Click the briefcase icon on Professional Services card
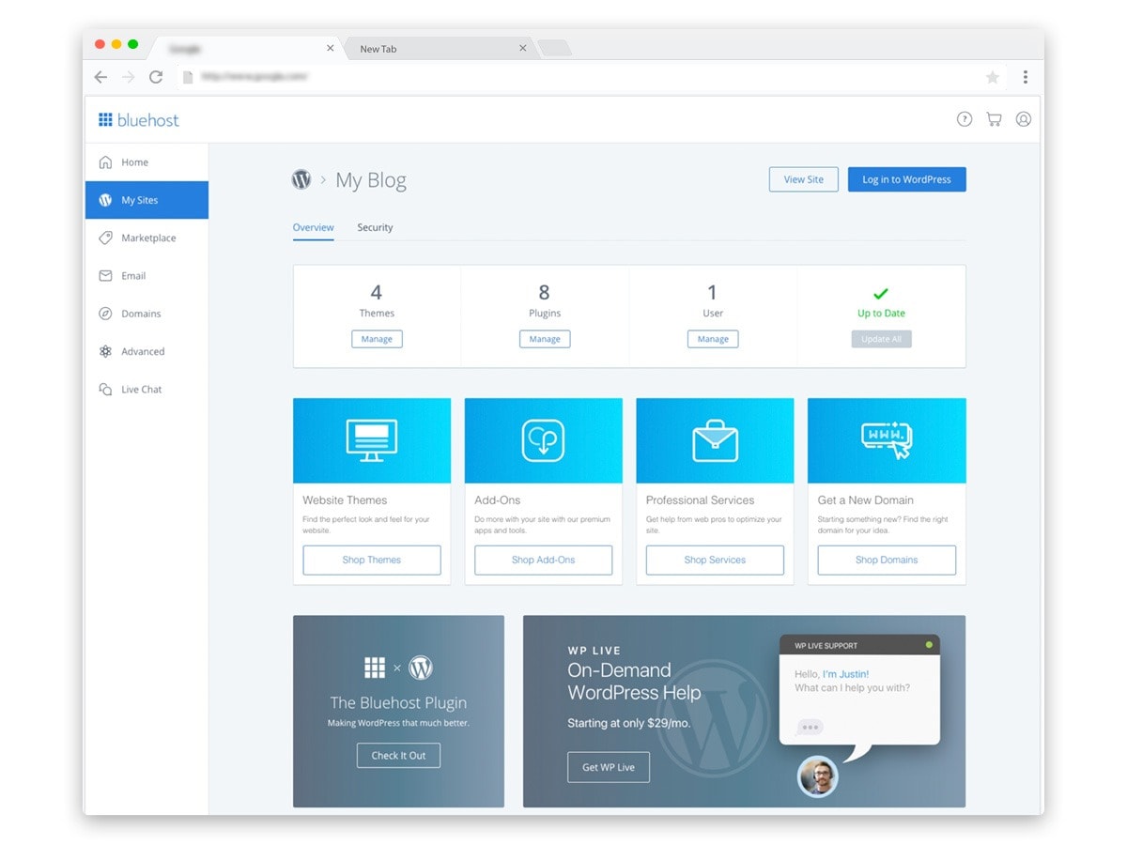 (x=715, y=440)
